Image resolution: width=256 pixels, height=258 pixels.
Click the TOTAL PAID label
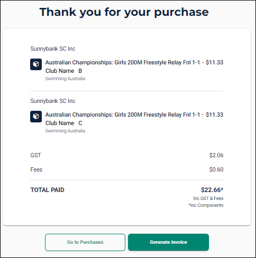48,190
